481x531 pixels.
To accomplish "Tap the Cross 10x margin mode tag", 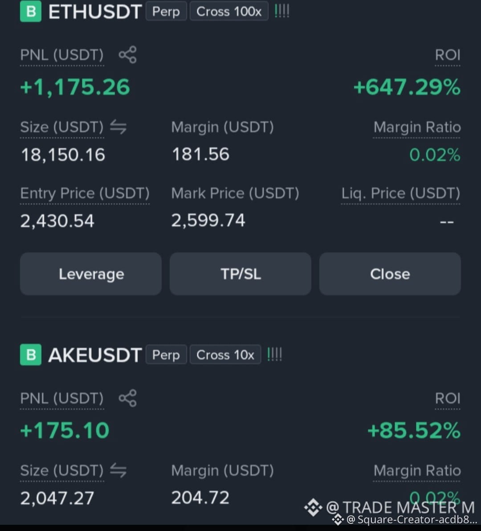I will coord(225,355).
